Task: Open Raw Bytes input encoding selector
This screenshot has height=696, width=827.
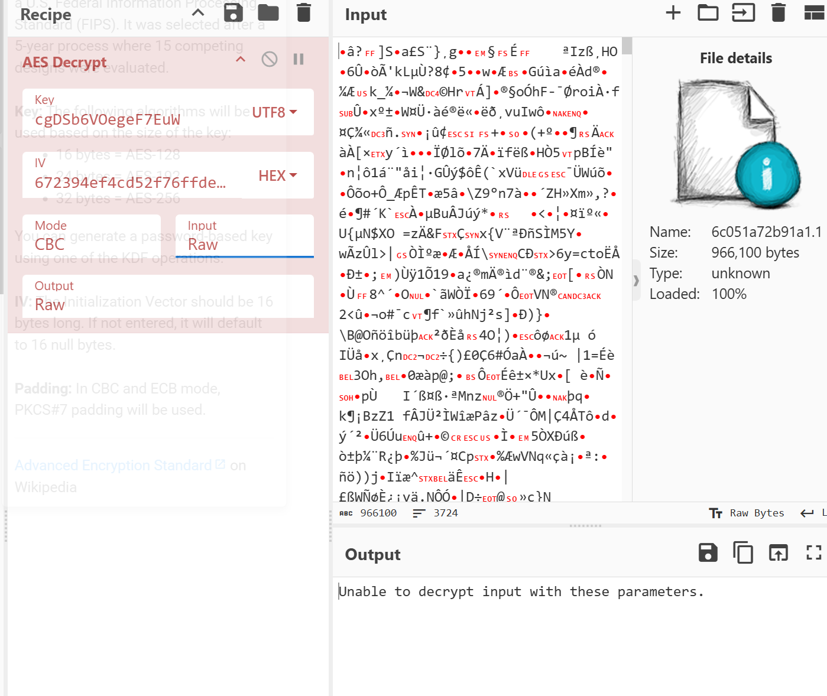Action: pos(747,513)
